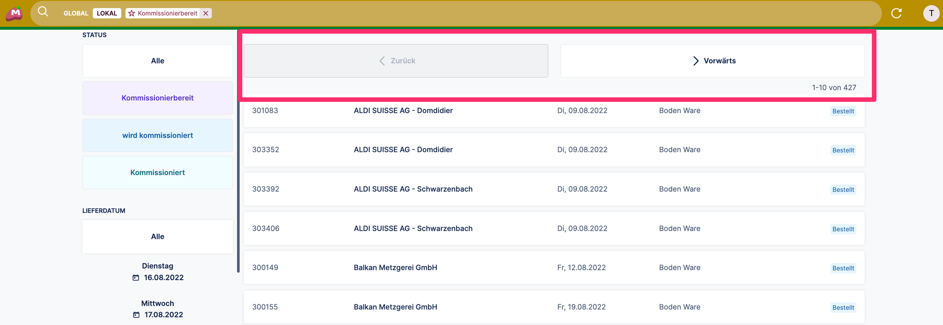Open the user avatar T menu
The image size is (943, 325).
[931, 13]
